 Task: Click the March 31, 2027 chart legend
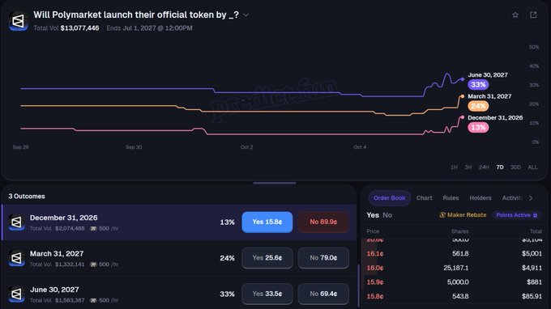point(489,96)
